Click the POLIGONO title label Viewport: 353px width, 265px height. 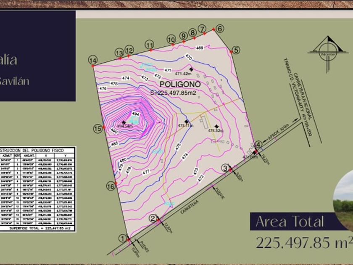(x=182, y=84)
